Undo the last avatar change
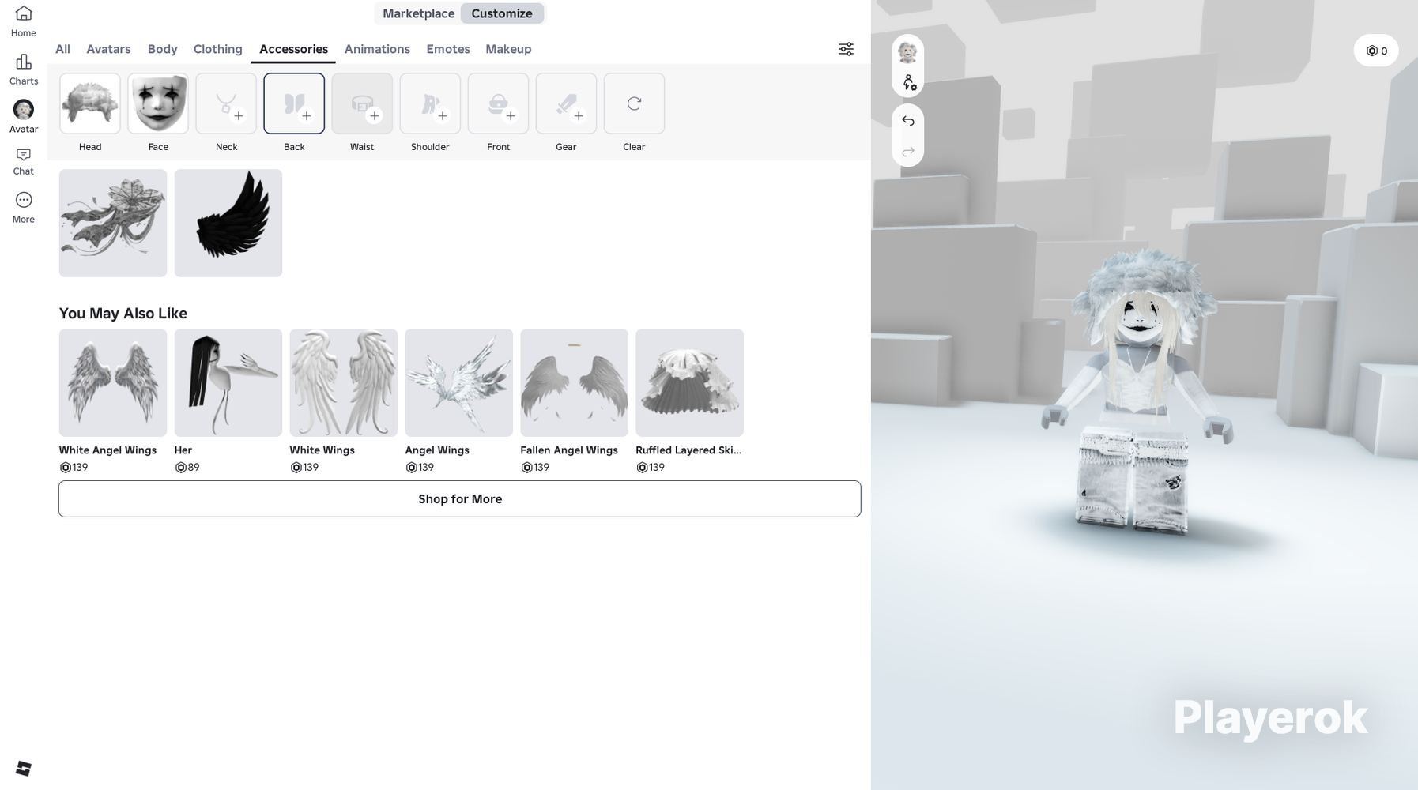This screenshot has width=1418, height=790. coord(908,121)
